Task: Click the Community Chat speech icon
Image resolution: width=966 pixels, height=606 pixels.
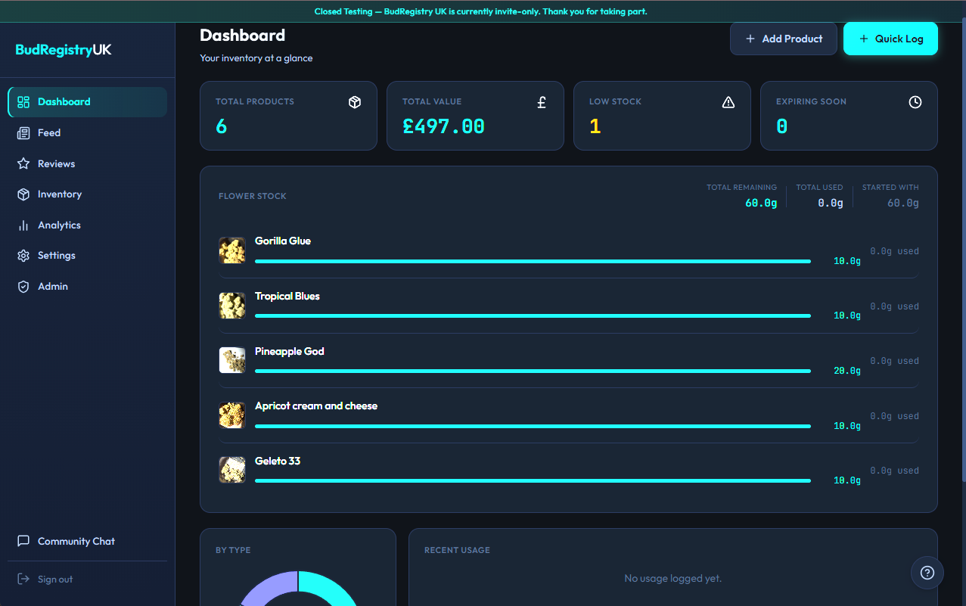Action: (23, 540)
